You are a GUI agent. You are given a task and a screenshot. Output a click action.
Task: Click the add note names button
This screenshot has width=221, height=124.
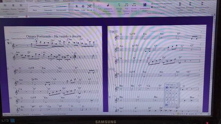tap(108, 8)
